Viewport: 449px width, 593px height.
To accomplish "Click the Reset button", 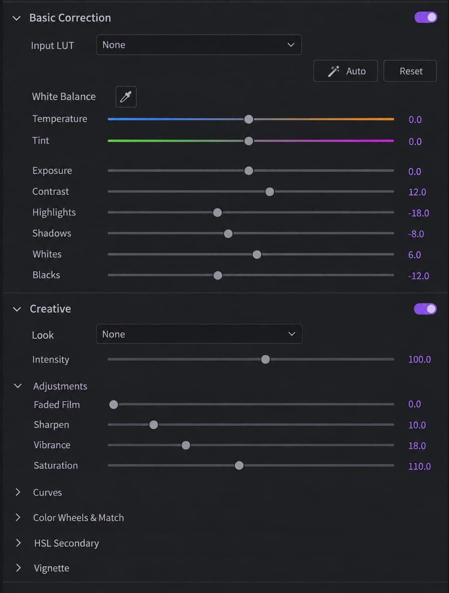I will (410, 71).
